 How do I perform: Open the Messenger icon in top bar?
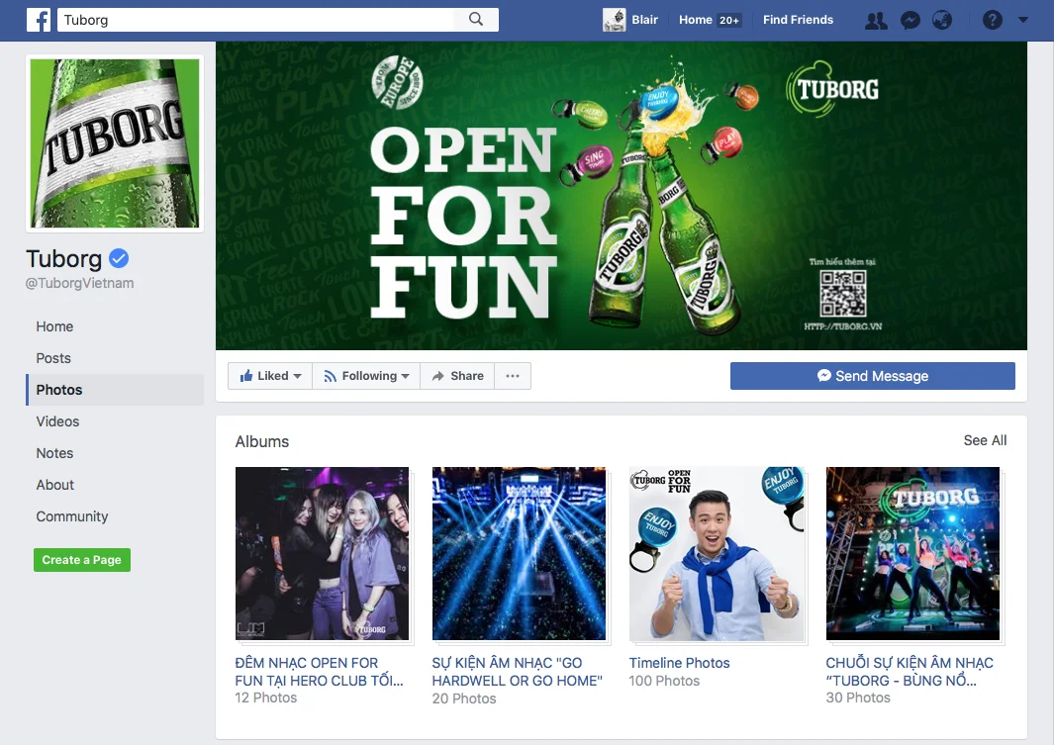pyautogui.click(x=910, y=20)
